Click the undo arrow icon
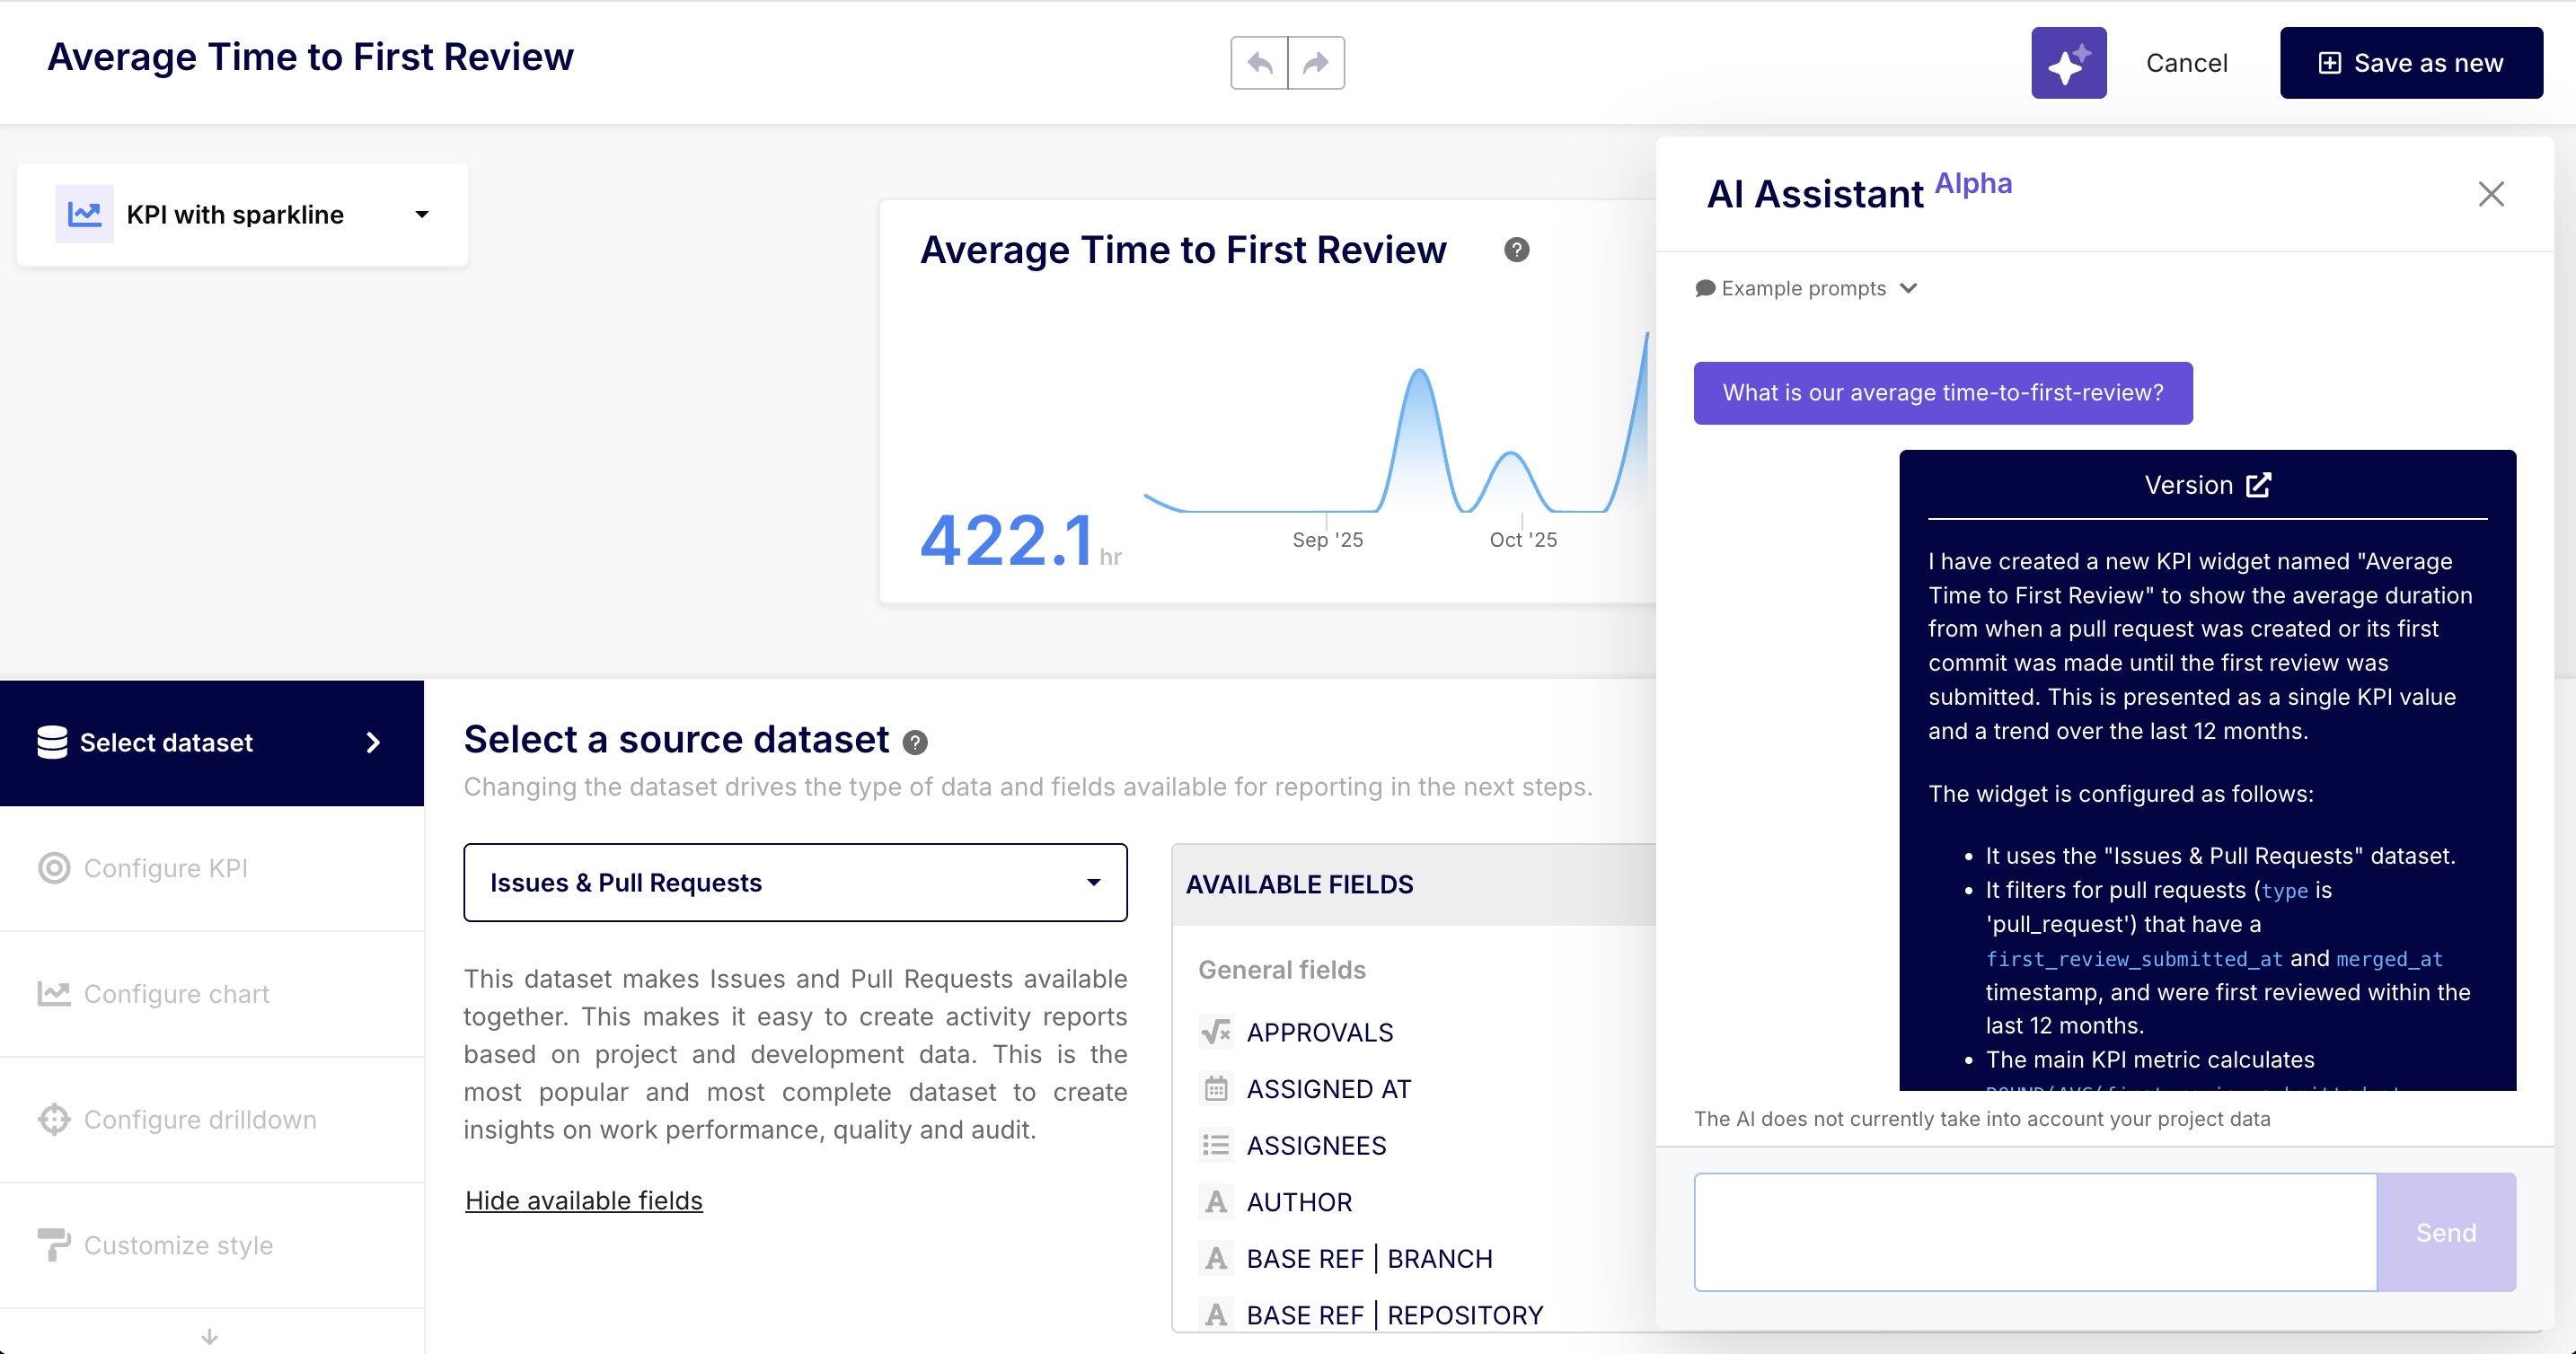Viewport: 2576px width, 1354px height. pyautogui.click(x=1259, y=63)
